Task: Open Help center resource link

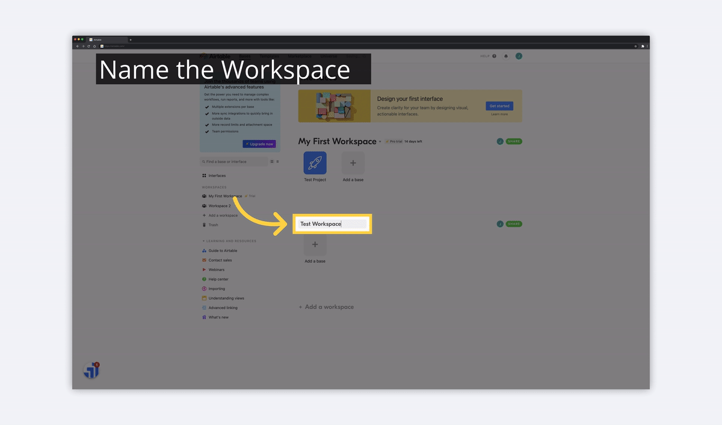Action: 215,280
